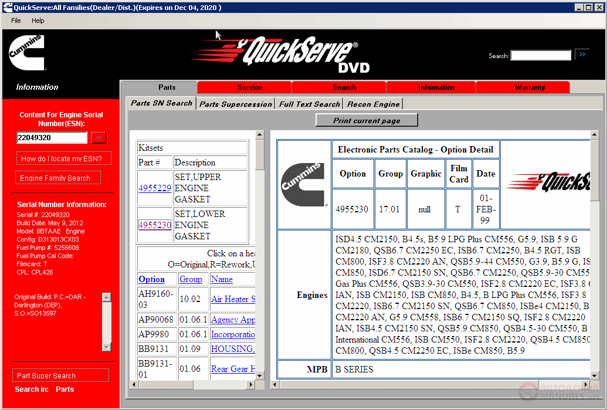
Task: Click option cell AH9160-03
Action: point(157,299)
